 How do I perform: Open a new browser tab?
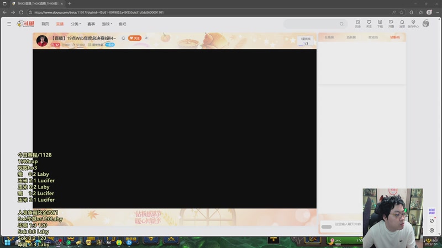pos(70,4)
